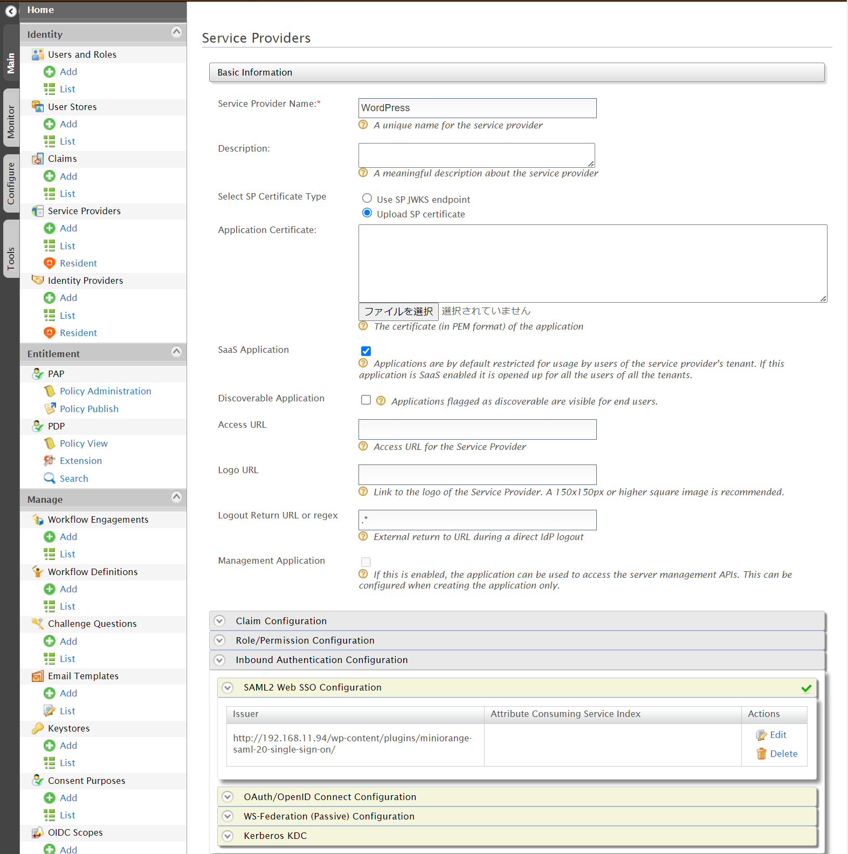Open Add under Service Providers
This screenshot has width=848, height=854.
click(68, 228)
